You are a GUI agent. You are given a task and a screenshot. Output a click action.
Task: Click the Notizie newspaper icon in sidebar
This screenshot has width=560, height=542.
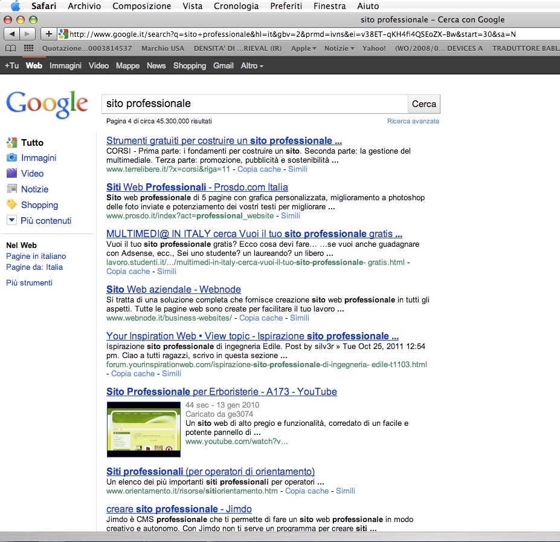(12, 188)
